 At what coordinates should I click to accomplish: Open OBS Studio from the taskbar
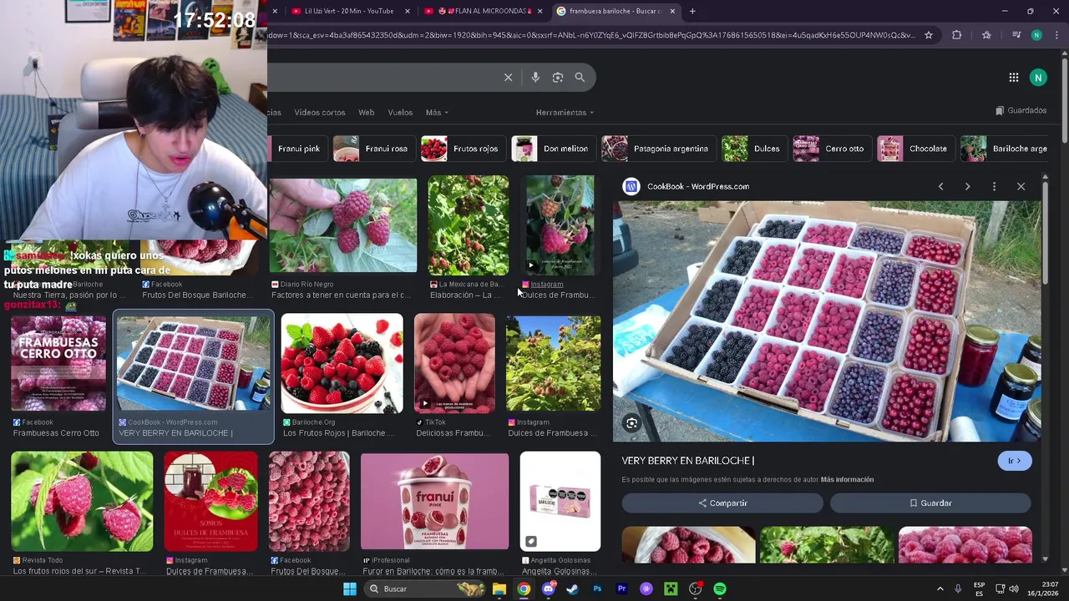(695, 588)
